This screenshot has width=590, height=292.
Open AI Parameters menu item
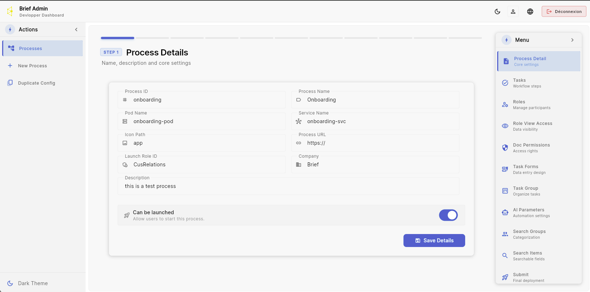tap(539, 212)
